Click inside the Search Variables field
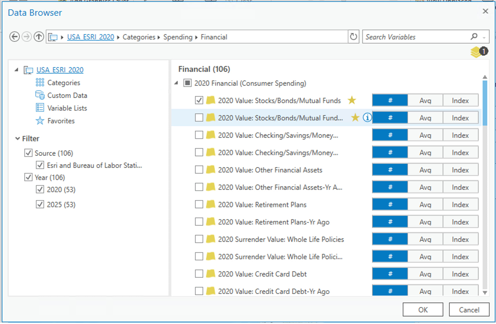Image resolution: width=496 pixels, height=324 pixels. click(411, 36)
